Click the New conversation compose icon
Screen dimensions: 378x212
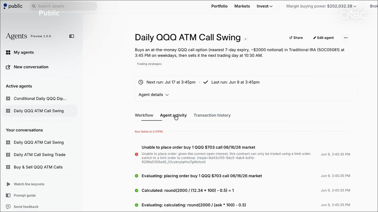point(8,67)
